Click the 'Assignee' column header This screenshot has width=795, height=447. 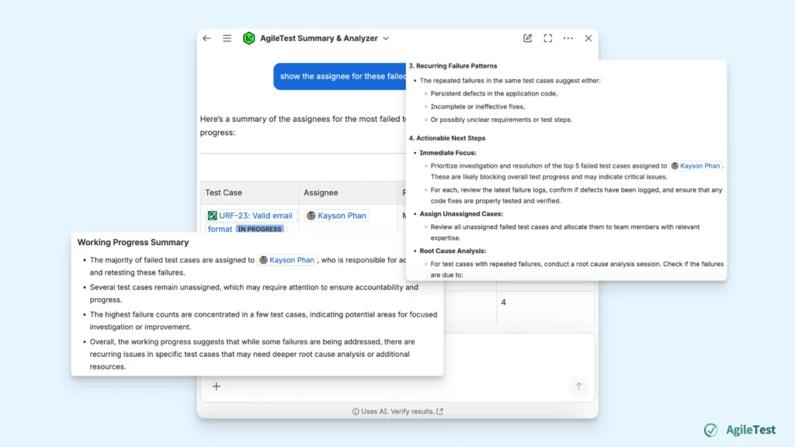(x=321, y=192)
